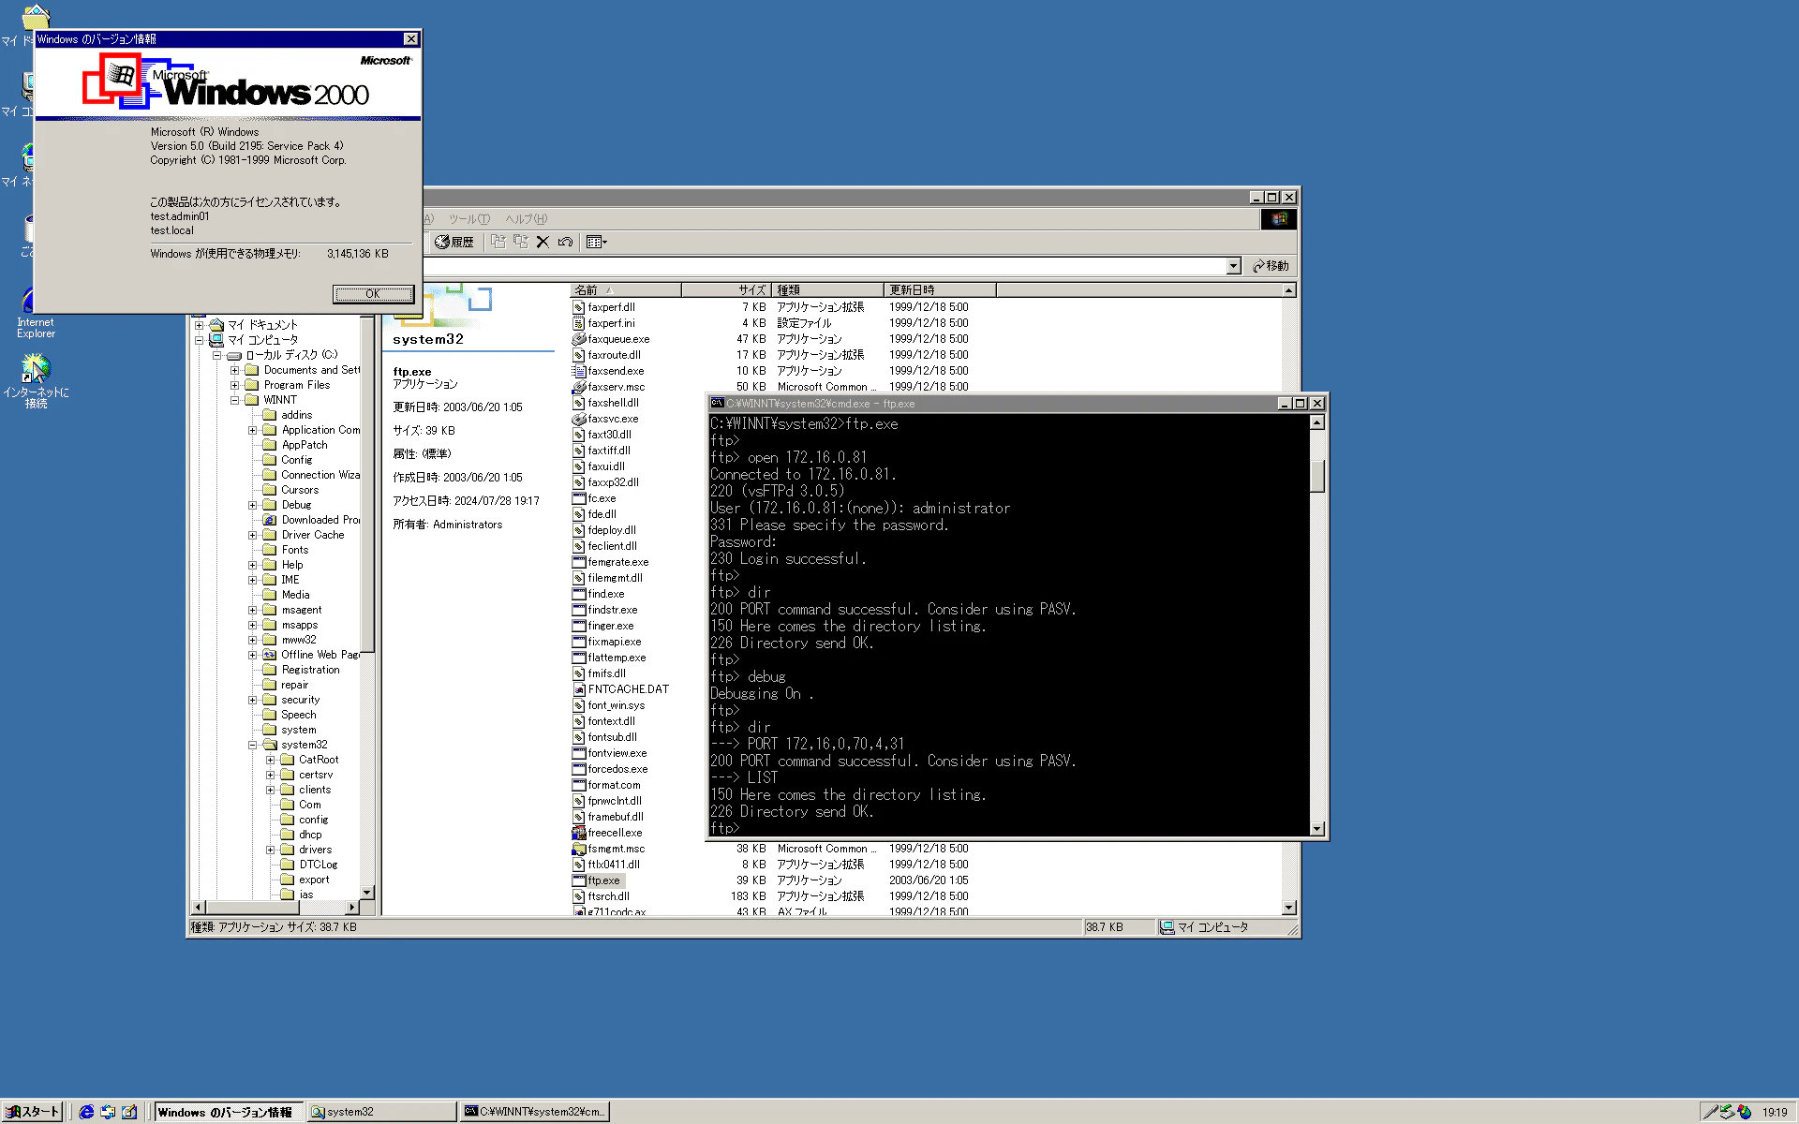The width and height of the screenshot is (1799, 1124).
Task: Click the Undo toolbar icon
Action: point(565,242)
